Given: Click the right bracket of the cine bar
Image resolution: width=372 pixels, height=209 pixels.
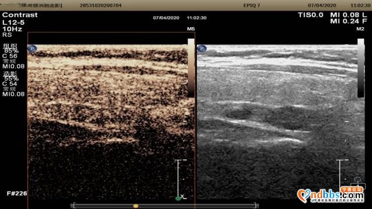Looking at the screenshot, I should tap(255, 205).
